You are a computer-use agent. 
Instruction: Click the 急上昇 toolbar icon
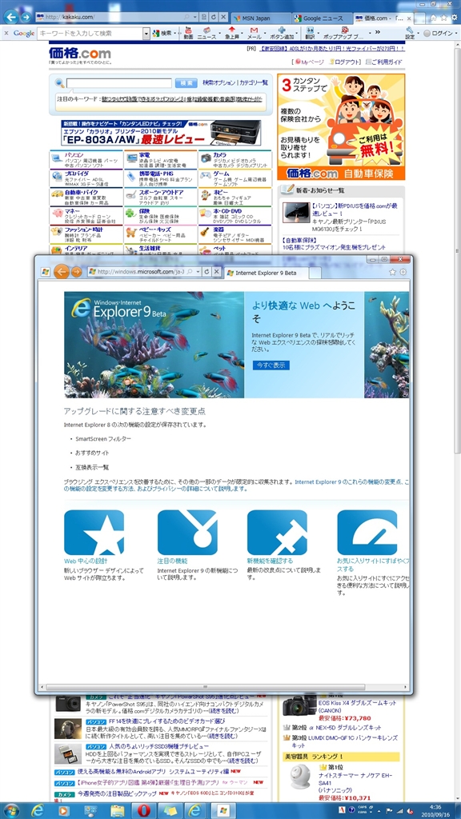click(232, 33)
